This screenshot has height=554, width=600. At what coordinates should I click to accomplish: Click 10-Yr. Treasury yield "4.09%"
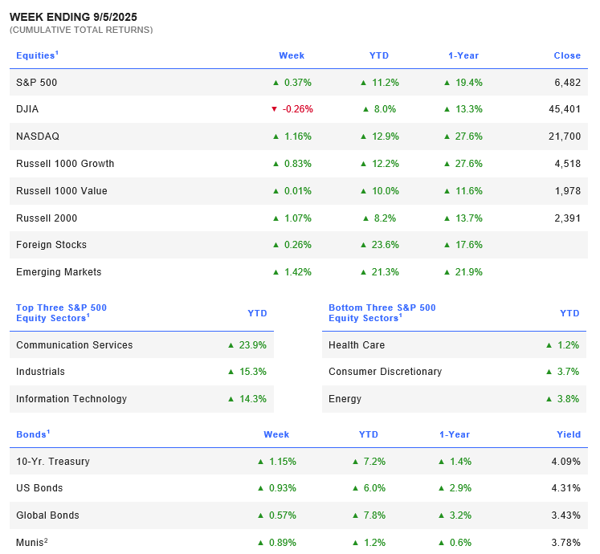coord(566,462)
